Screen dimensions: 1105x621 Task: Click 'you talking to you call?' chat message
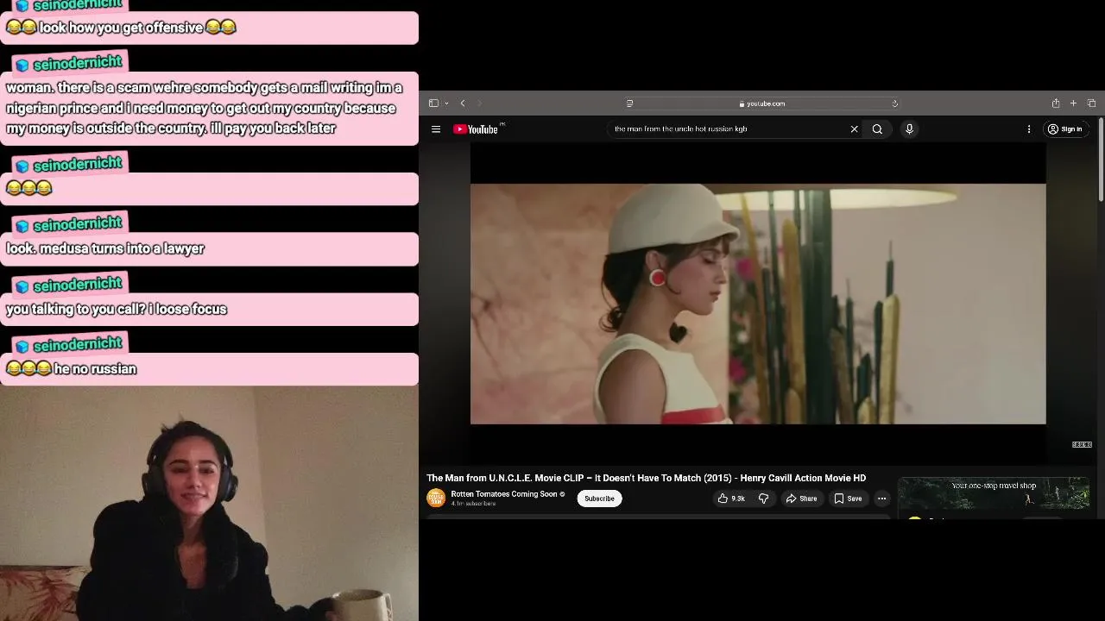pos(209,309)
